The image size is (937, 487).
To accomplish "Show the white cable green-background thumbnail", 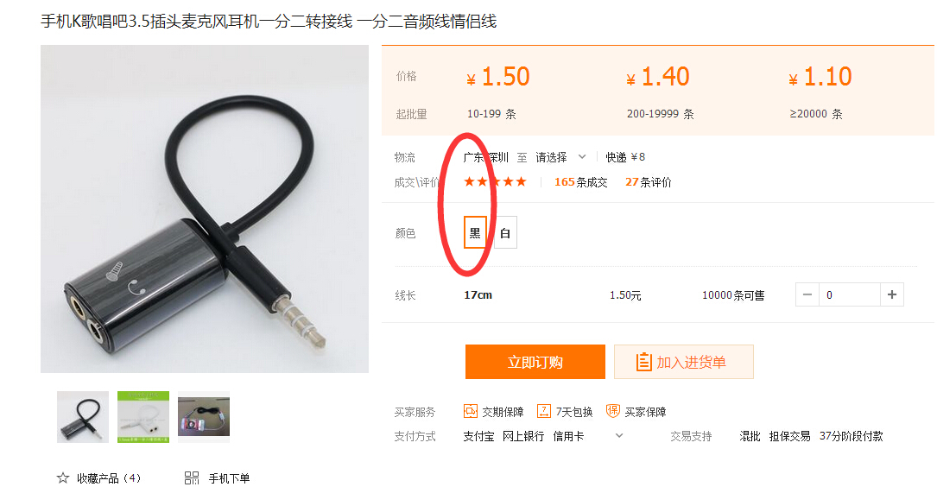I will tap(143, 417).
